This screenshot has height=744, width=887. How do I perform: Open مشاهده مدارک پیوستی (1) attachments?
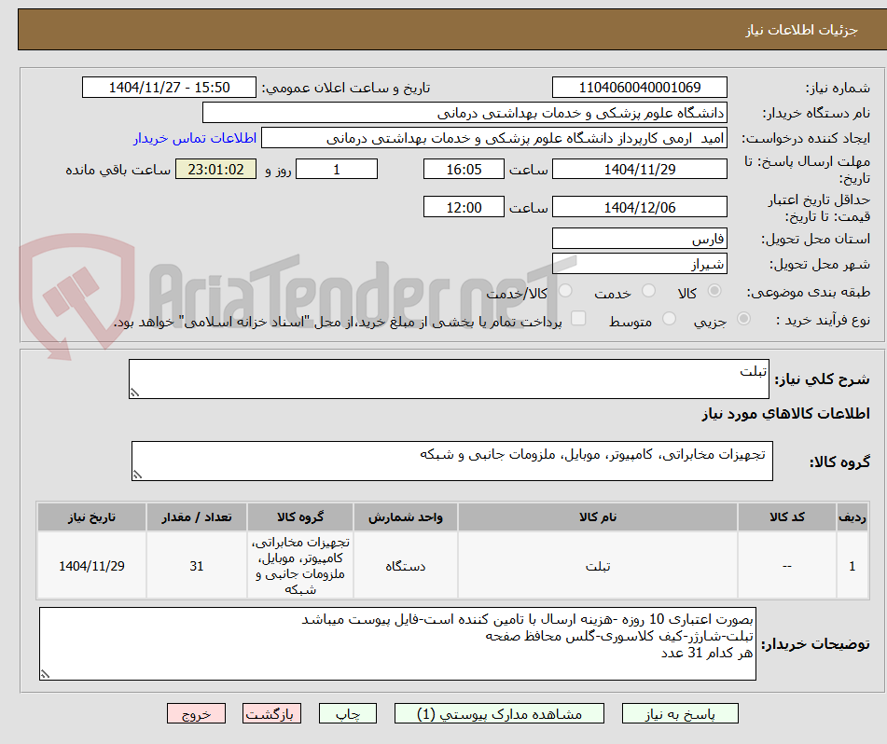[499, 713]
